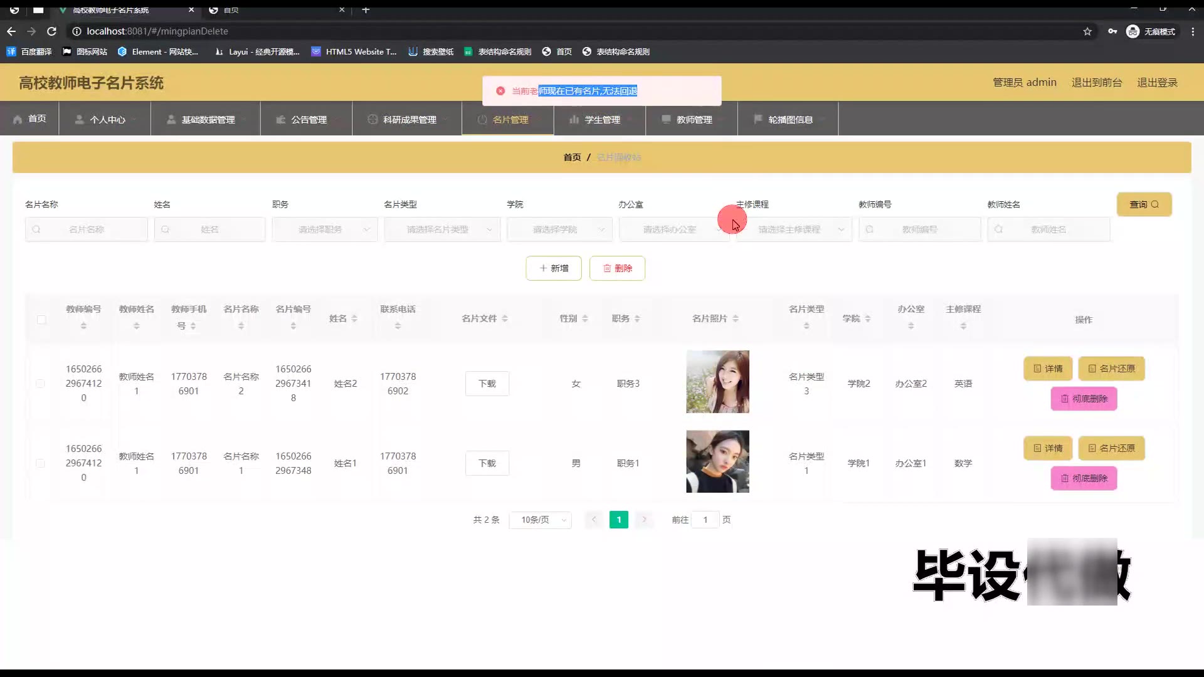The image size is (1204, 677).
Task: Click the 新增 add button
Action: [554, 268]
